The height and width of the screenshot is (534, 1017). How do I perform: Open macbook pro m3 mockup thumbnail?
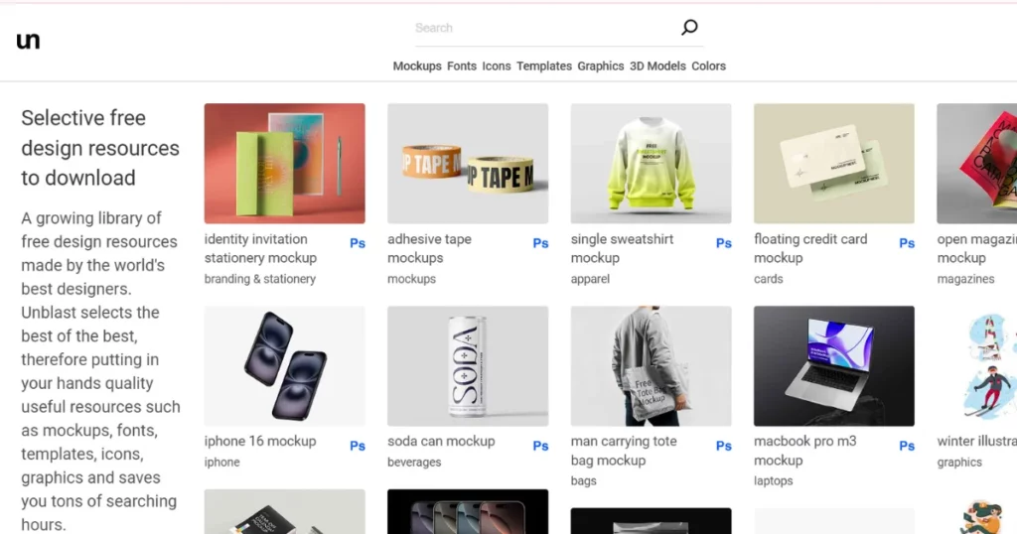[x=834, y=366]
